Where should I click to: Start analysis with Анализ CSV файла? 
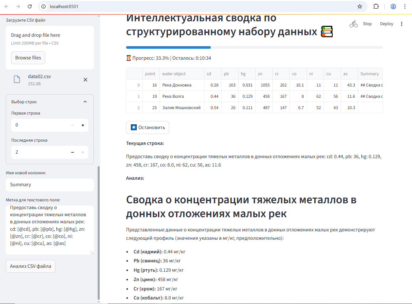click(31, 267)
